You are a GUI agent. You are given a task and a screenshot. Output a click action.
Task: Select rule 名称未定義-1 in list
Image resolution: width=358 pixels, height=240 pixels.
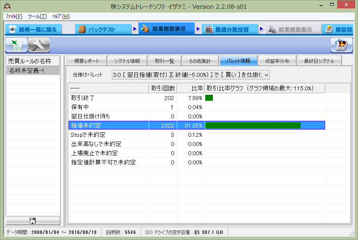coord(33,70)
